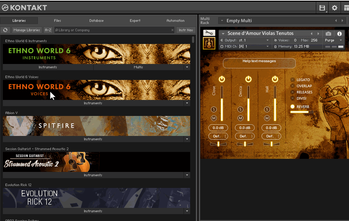
Task: Load previous instrument in Scene d'Amour header
Action: (x=311, y=33)
